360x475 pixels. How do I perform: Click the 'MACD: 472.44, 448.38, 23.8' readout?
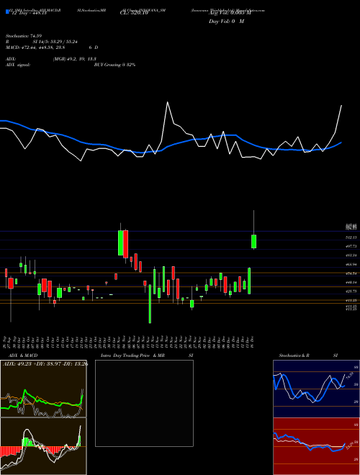coord(35,47)
